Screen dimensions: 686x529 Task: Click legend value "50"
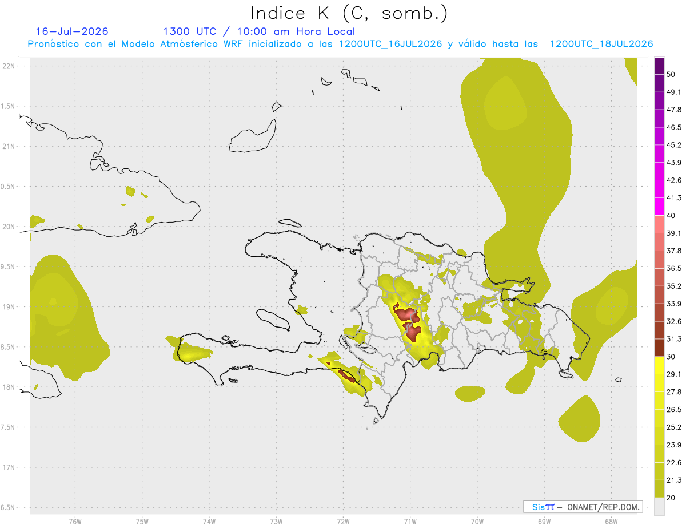tap(671, 74)
